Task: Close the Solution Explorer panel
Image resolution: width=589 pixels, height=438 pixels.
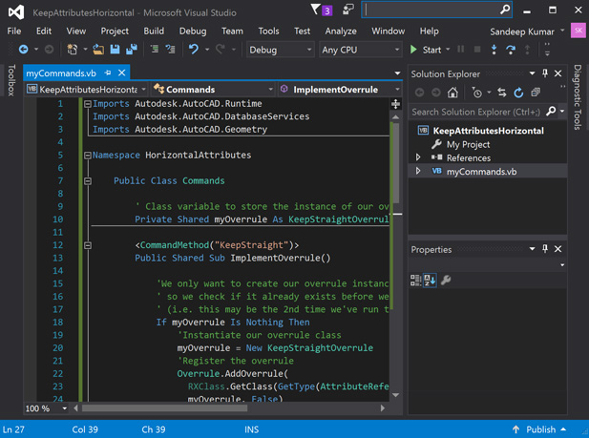Action: coord(558,73)
